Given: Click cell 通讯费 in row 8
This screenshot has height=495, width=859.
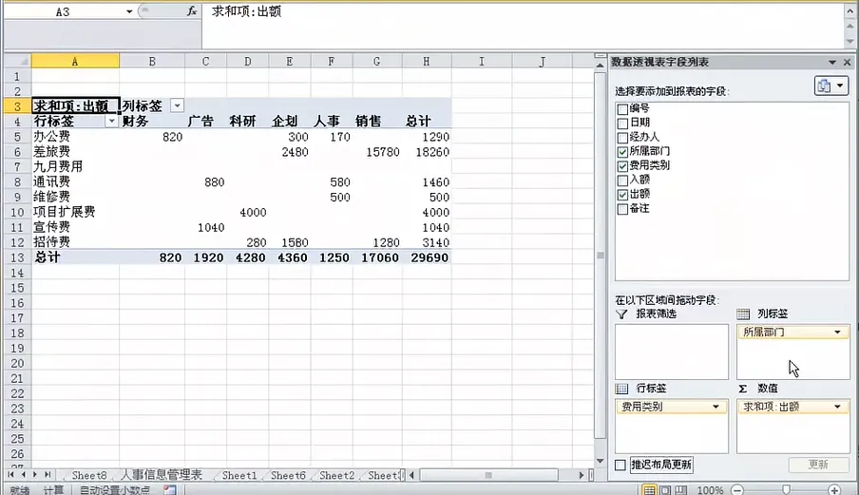Looking at the screenshot, I should pyautogui.click(x=75, y=181).
